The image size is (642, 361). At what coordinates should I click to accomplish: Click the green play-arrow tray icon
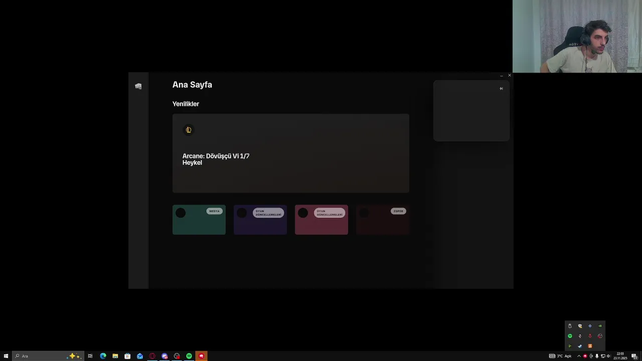[570, 346]
